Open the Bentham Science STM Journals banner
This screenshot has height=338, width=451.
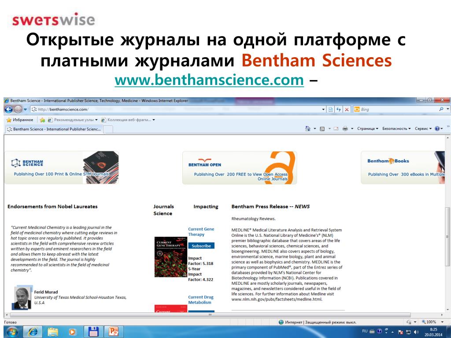pos(62,168)
